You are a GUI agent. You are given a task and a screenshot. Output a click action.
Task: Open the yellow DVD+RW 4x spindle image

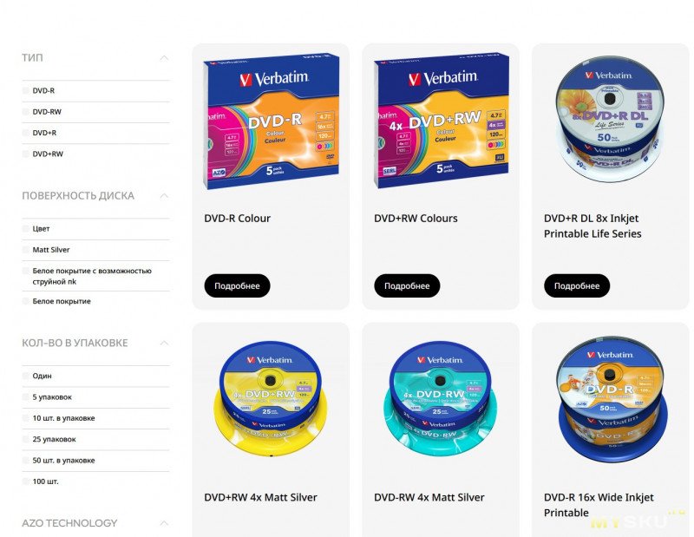[x=270, y=398]
